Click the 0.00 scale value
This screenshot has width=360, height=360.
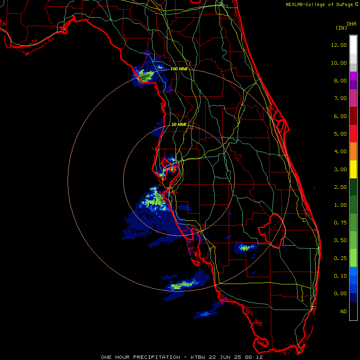[x=340, y=294]
